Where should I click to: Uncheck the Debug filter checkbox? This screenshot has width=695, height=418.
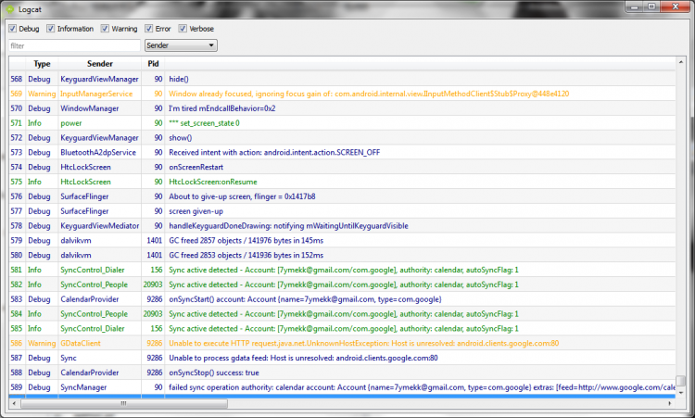[x=12, y=29]
